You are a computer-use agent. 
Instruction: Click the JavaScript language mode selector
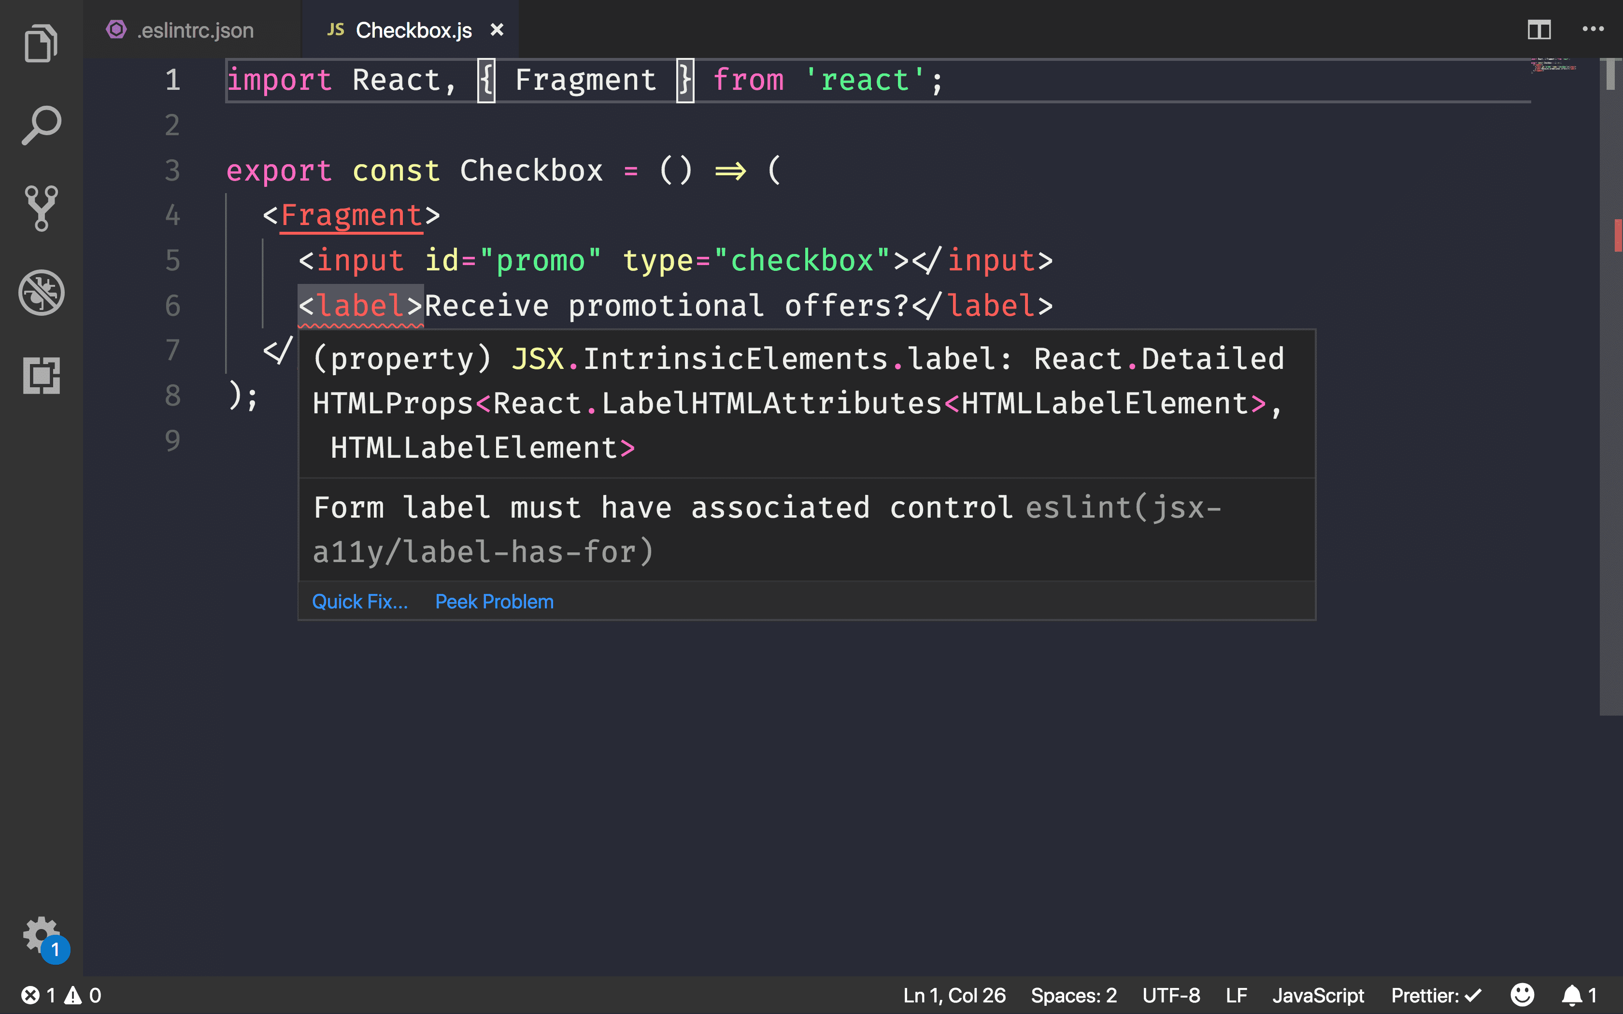[1318, 994]
